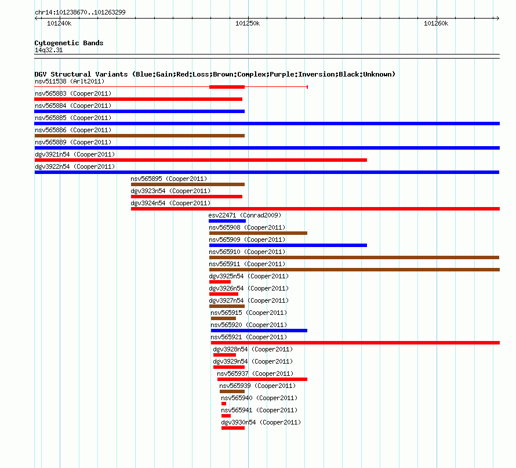The height and width of the screenshot is (468, 516).
Task: Open the dgv3923n54 (Cooper2011) label
Action: [170, 191]
